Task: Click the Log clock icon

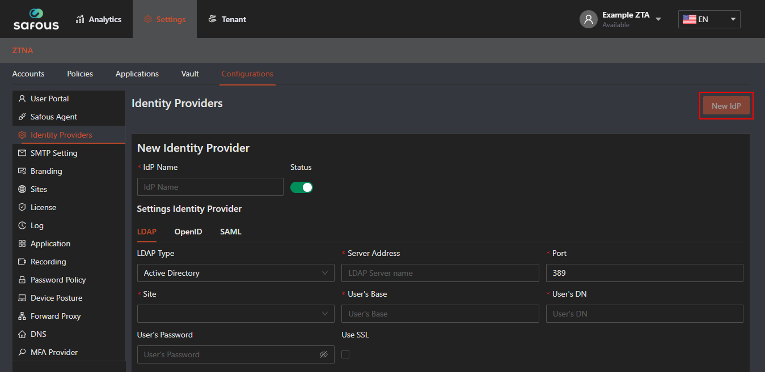Action: tap(22, 225)
